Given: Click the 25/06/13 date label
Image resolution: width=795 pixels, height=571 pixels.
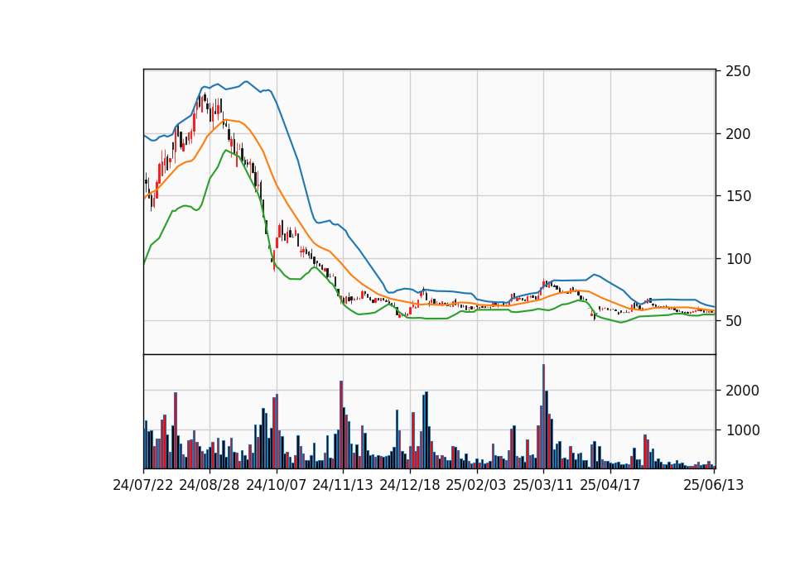Looking at the screenshot, I should 714,485.
